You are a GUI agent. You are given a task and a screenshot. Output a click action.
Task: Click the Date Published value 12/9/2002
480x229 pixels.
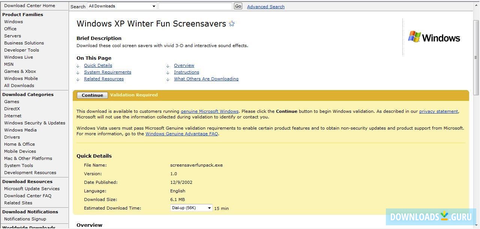[x=181, y=182]
